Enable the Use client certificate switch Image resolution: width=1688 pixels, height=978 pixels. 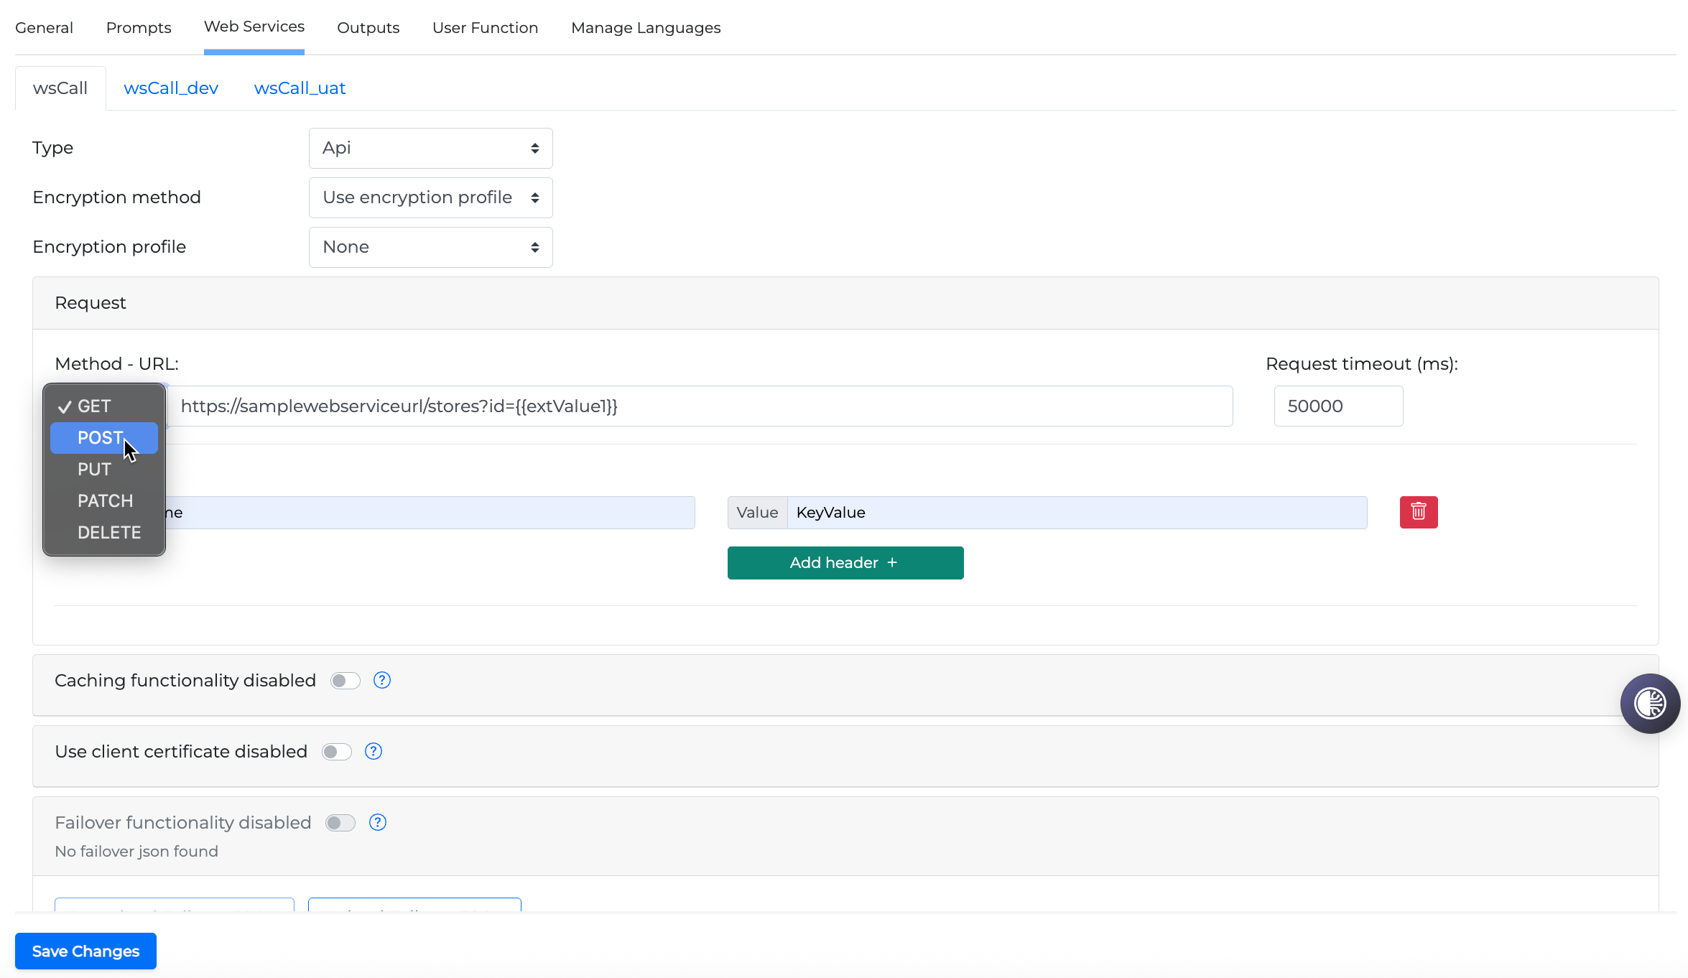tap(337, 751)
